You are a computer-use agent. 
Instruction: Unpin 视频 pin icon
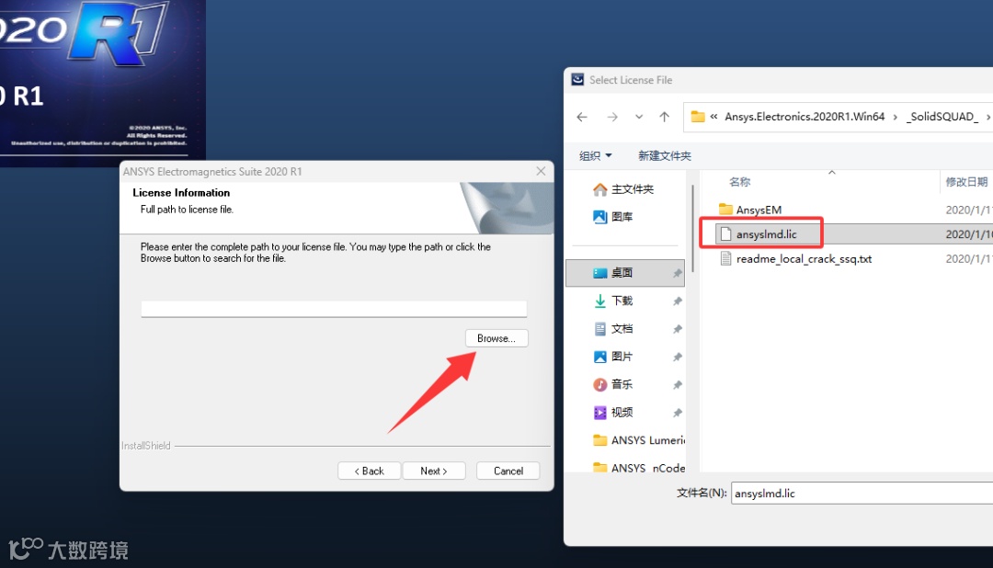(677, 413)
